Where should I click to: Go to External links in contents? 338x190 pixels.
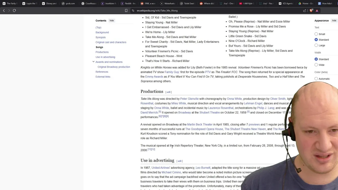pyautogui.click(x=103, y=77)
